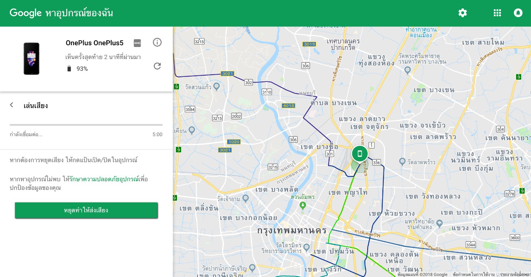Viewport: 531px width, 277px height.
Task: Click the หยุดทำให้ส่งเสียง button
Action: point(86,211)
